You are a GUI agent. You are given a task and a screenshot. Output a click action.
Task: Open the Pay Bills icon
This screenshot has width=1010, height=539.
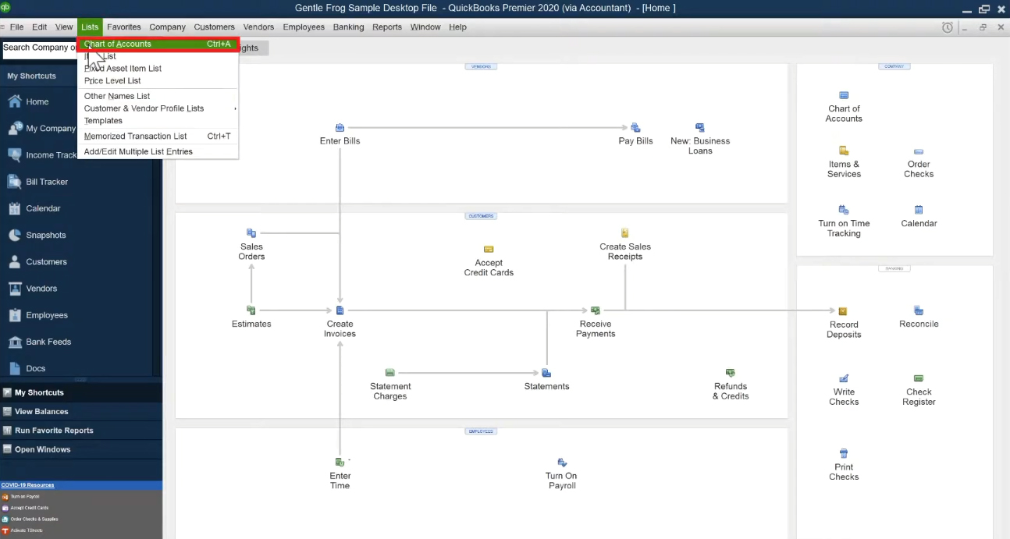[635, 128]
